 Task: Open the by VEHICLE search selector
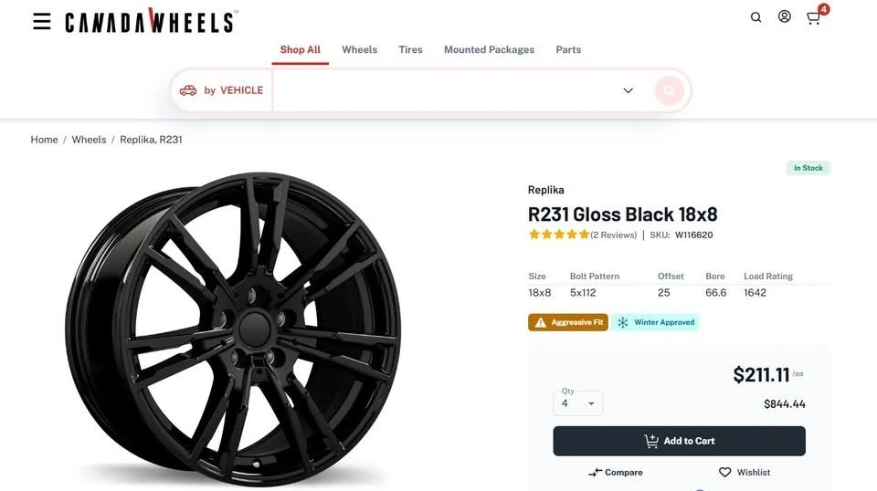coord(222,90)
